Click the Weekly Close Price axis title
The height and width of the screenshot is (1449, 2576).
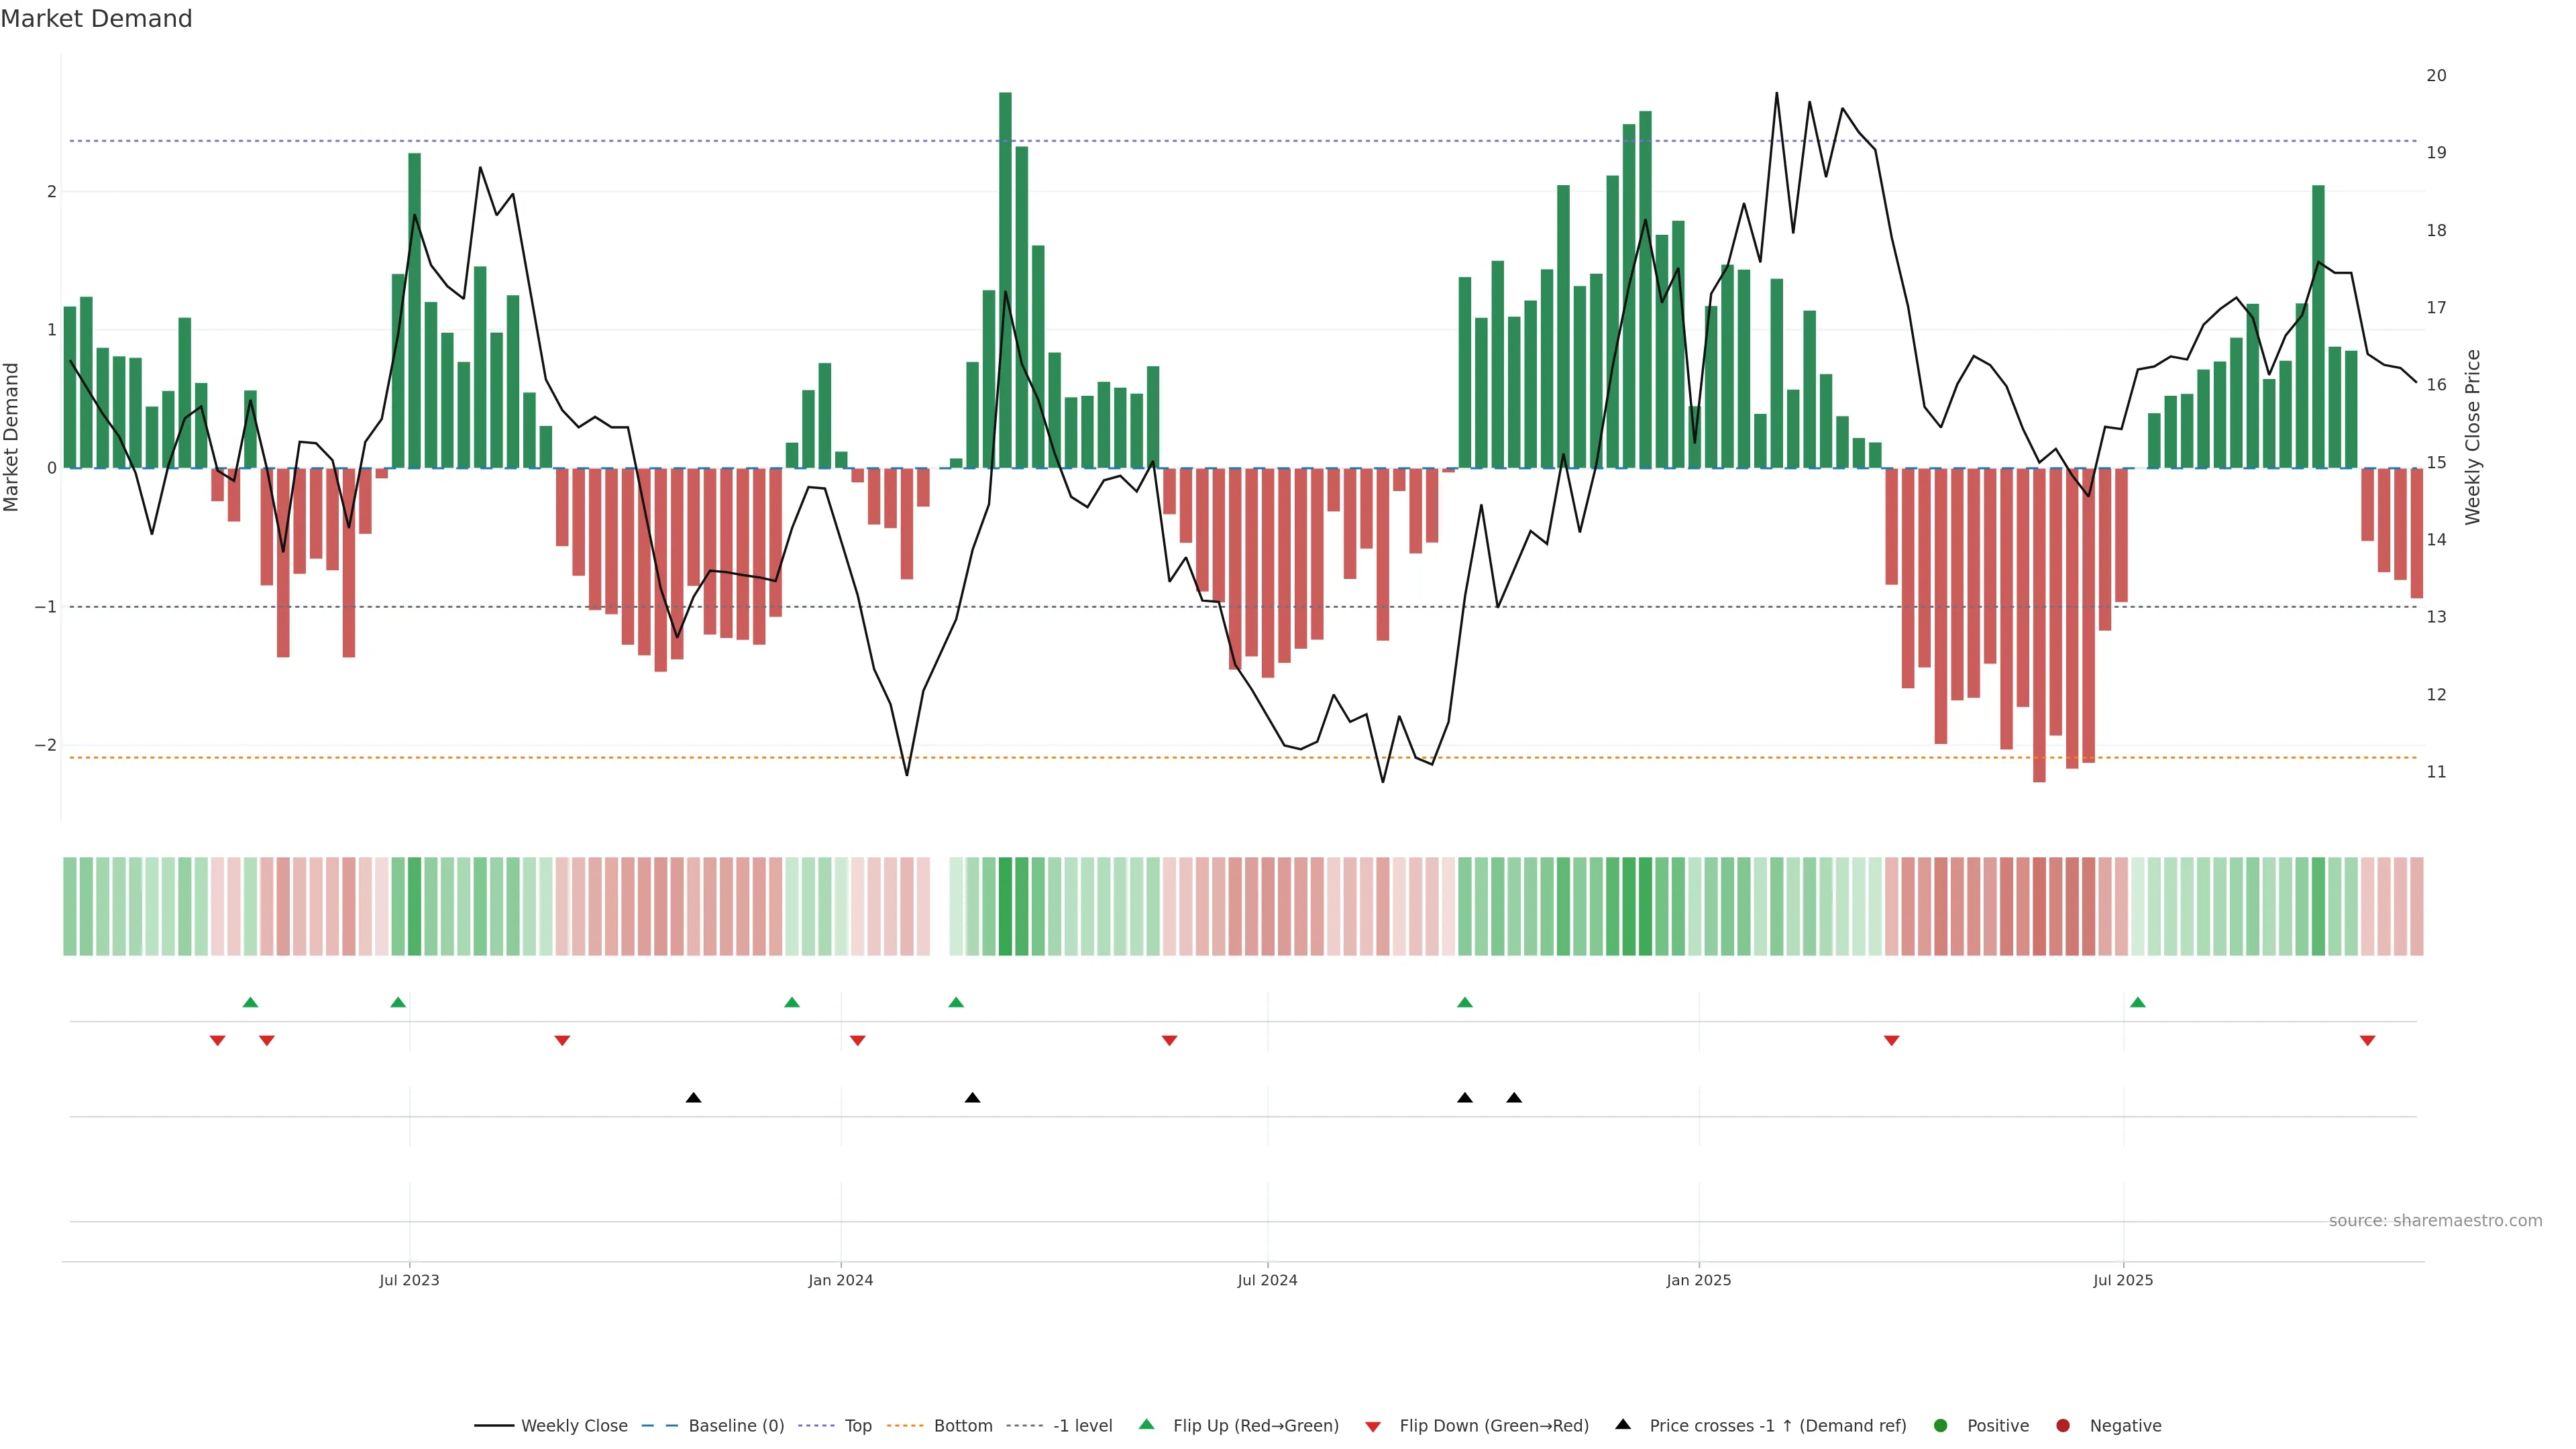pyautogui.click(x=2473, y=437)
